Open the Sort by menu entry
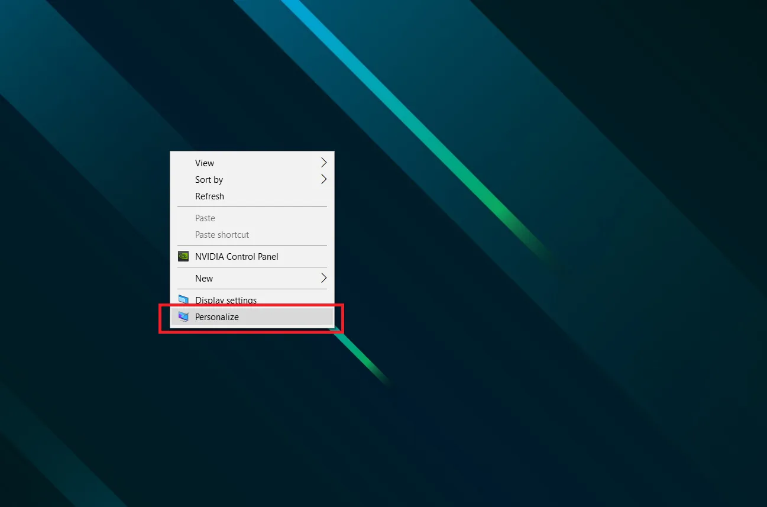The image size is (767, 507). 252,179
